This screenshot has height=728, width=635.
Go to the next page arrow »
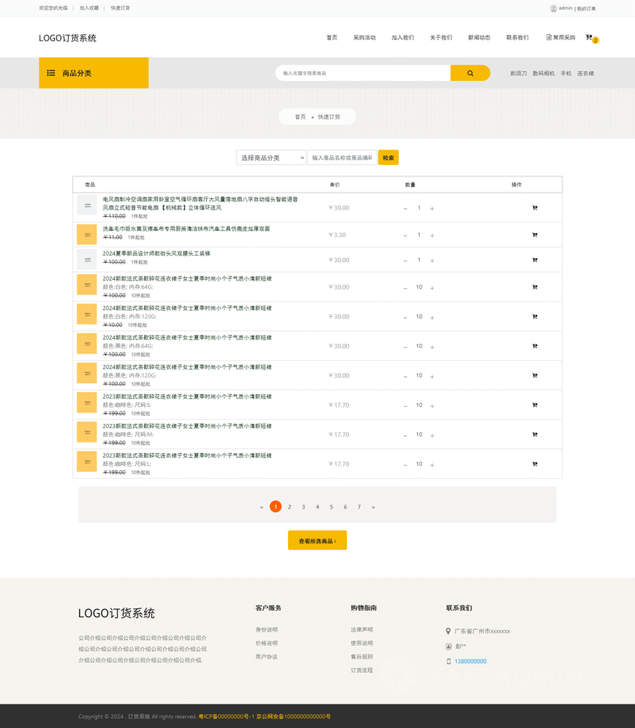click(373, 507)
